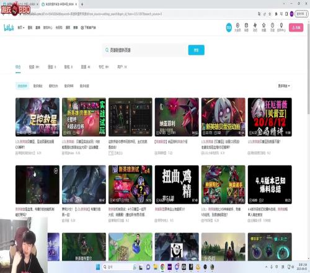The height and width of the screenshot is (273, 310).
Task: Click the download client icon in nav
Action: pos(82,27)
